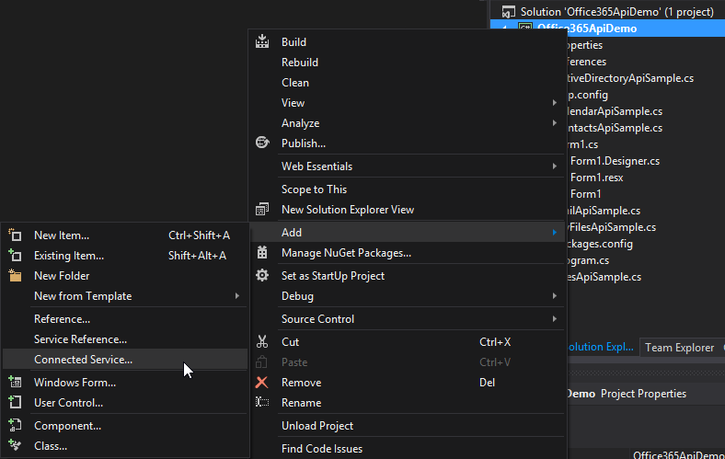Click the New Item icon in submenu
The height and width of the screenshot is (459, 725).
pos(15,235)
